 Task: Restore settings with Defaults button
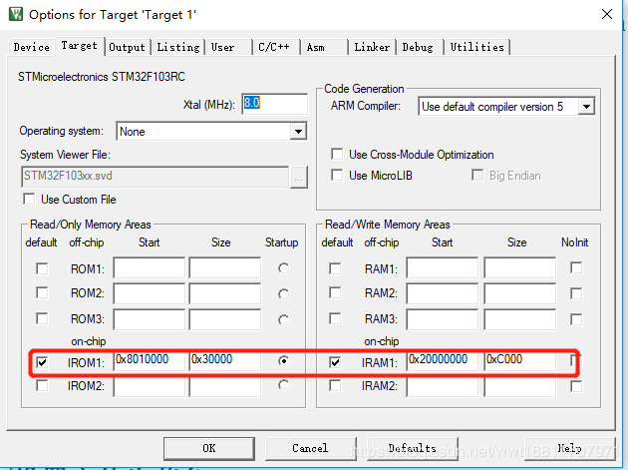(x=413, y=448)
